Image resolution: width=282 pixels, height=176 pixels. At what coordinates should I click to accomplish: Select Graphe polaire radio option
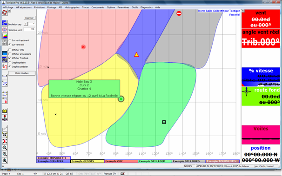[10, 62]
